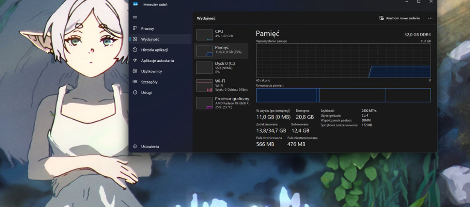Click the 2400 MT/s speed value
Image resolution: width=470 pixels, height=207 pixels.
(x=369, y=111)
